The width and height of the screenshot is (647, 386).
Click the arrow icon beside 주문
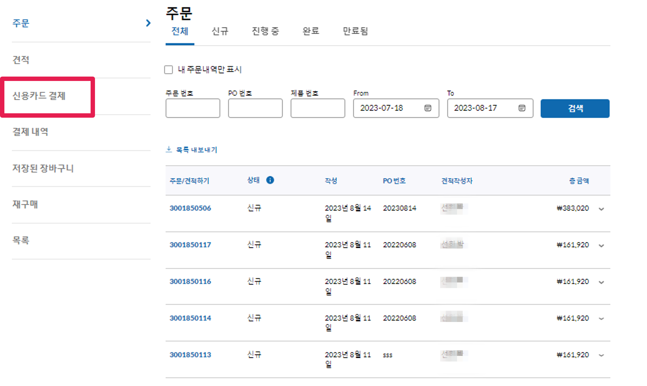coord(148,23)
